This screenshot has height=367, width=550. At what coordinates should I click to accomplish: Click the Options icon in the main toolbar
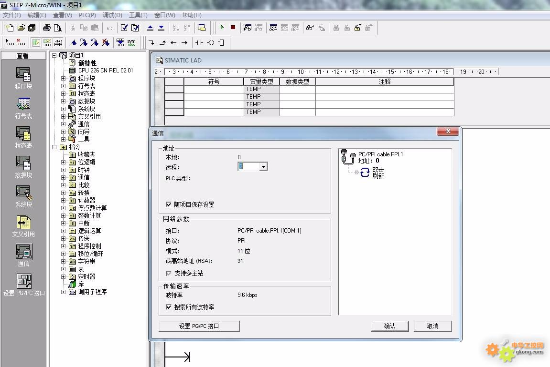click(x=202, y=28)
